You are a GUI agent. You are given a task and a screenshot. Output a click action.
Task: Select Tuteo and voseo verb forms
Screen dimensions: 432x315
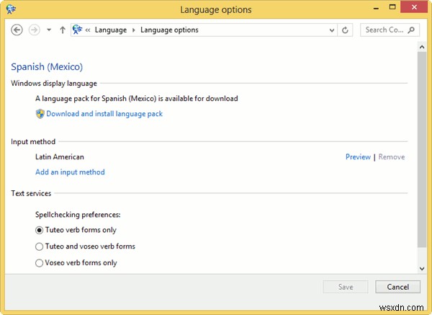click(86, 246)
